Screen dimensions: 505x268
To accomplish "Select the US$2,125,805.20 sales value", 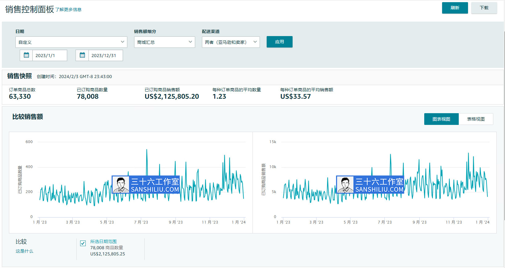I will tap(172, 96).
